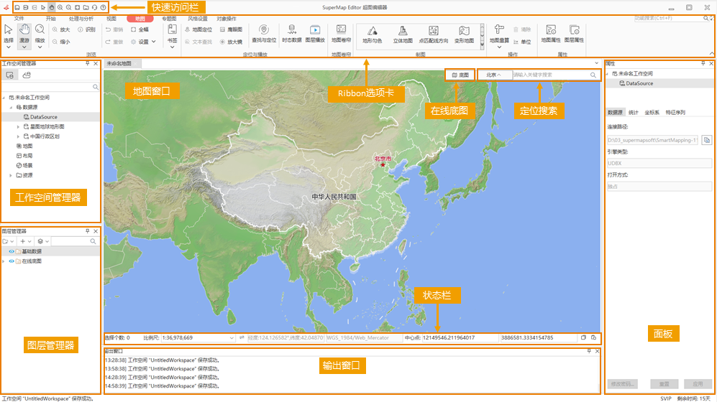Click the 全幅 full-extent button
The height and width of the screenshot is (402, 717).
coord(140,30)
